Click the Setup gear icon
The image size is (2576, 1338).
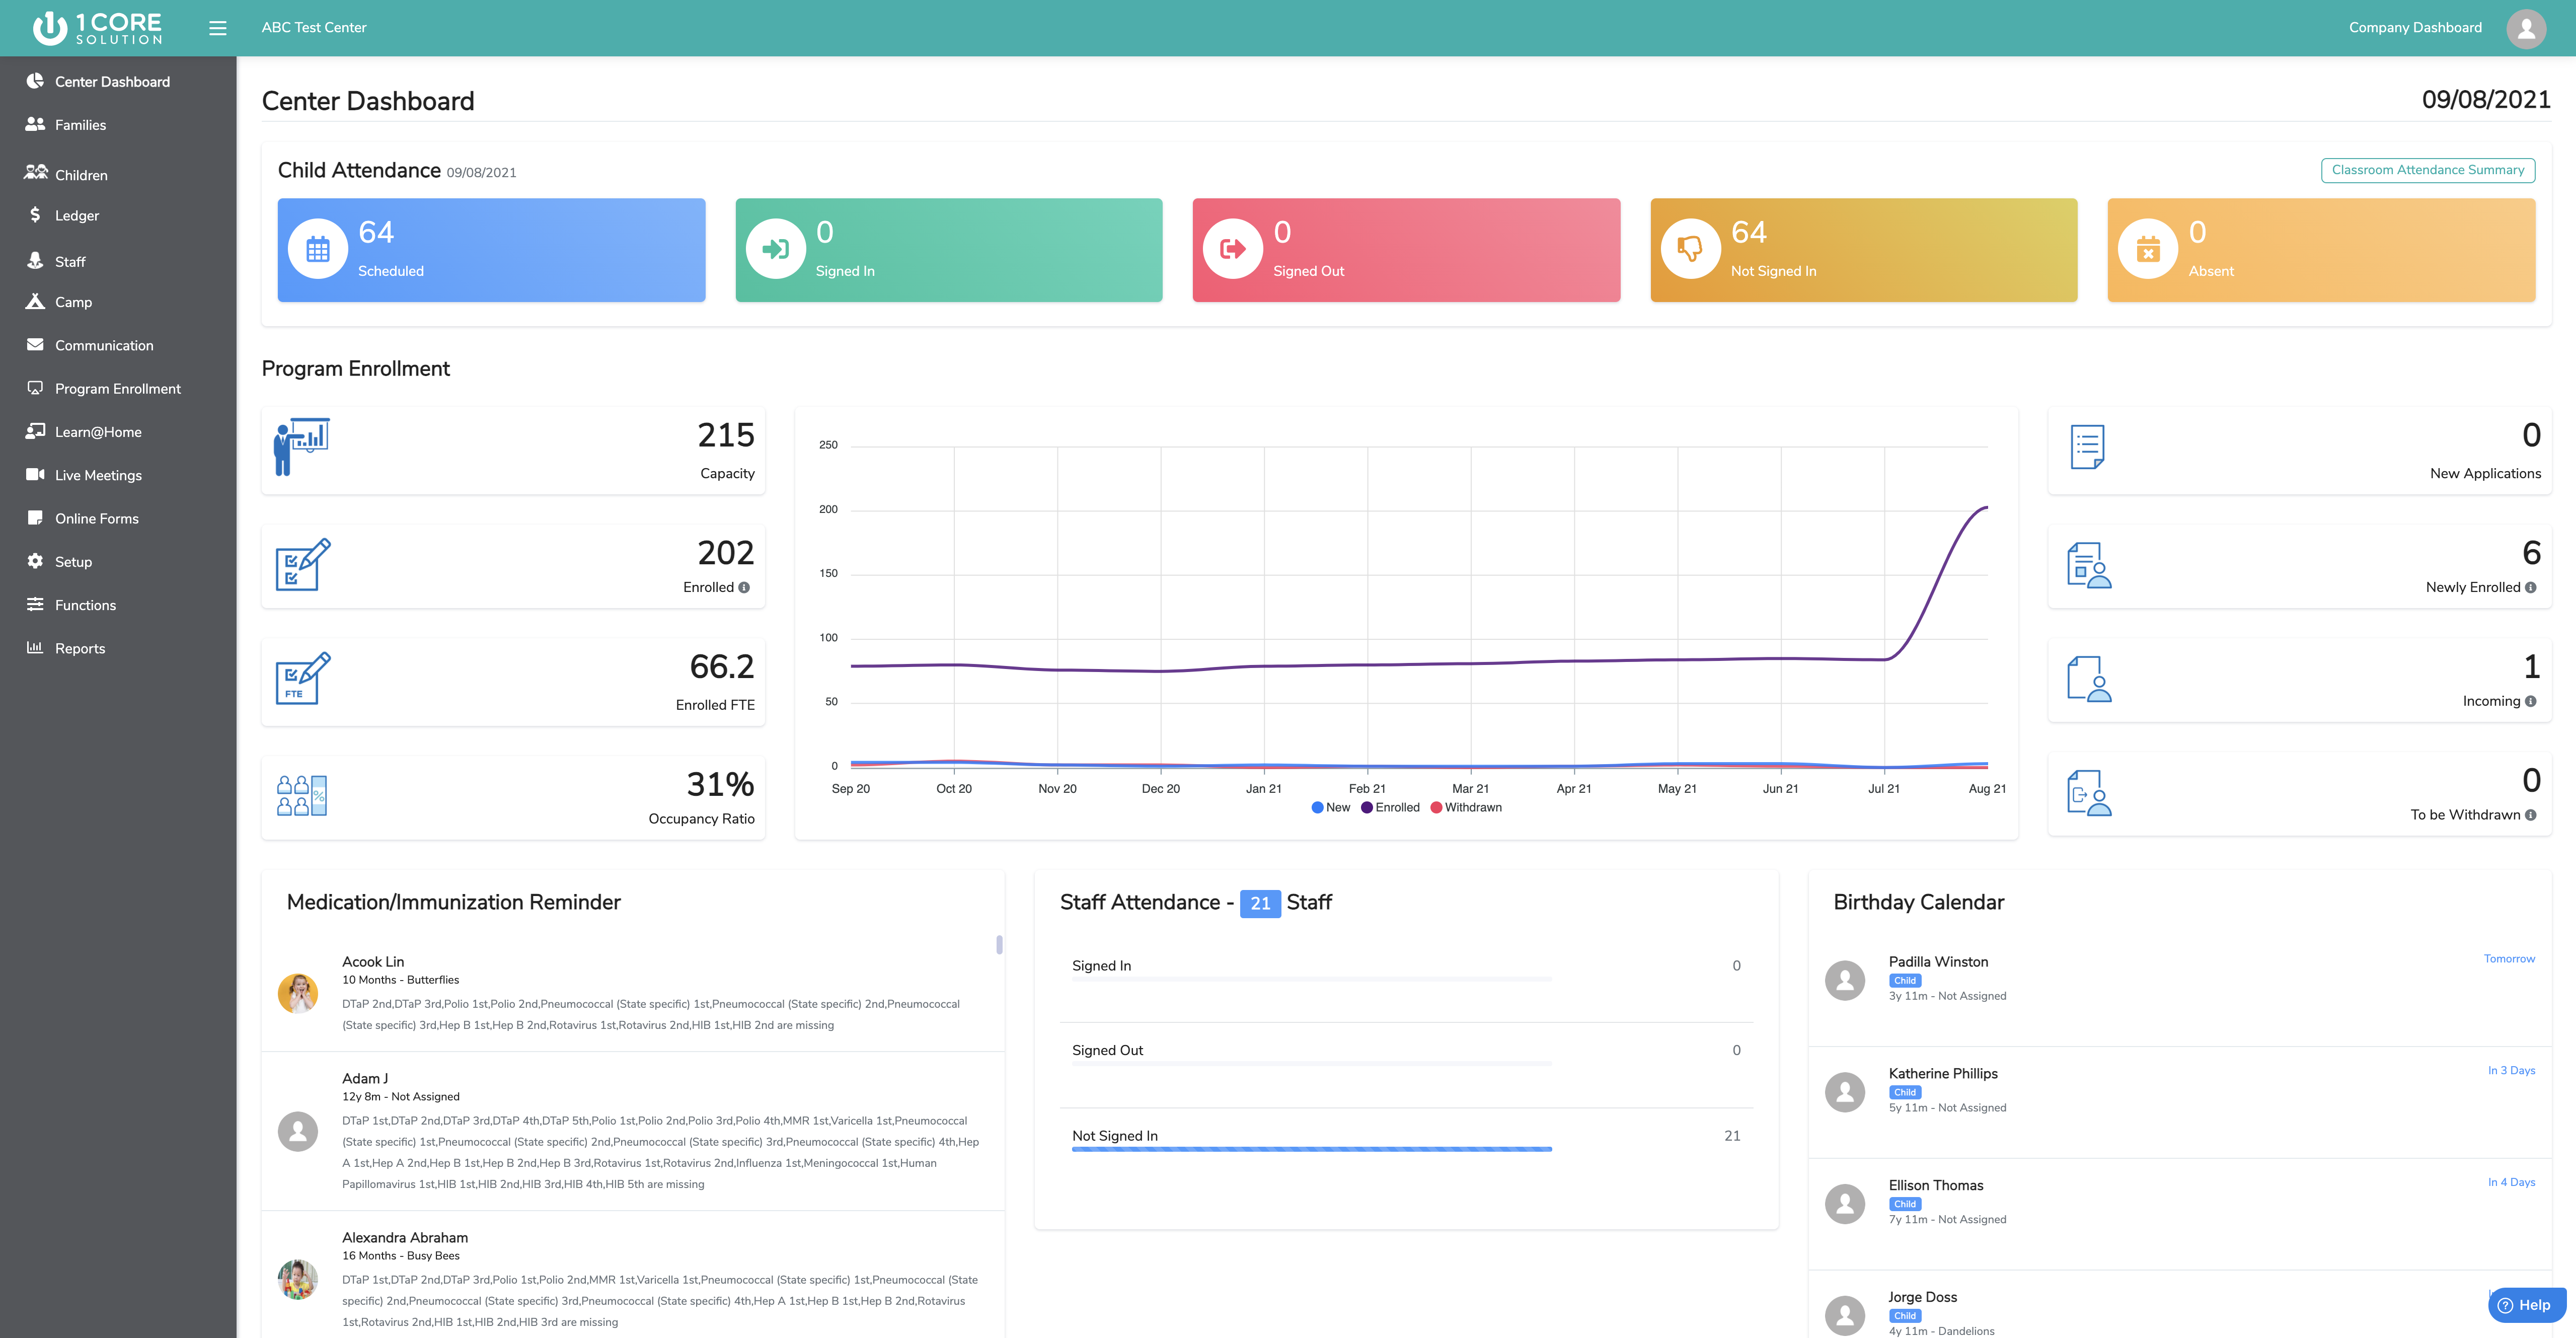tap(35, 561)
